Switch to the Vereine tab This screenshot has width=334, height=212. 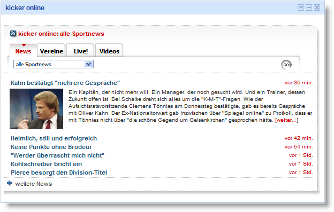[51, 51]
